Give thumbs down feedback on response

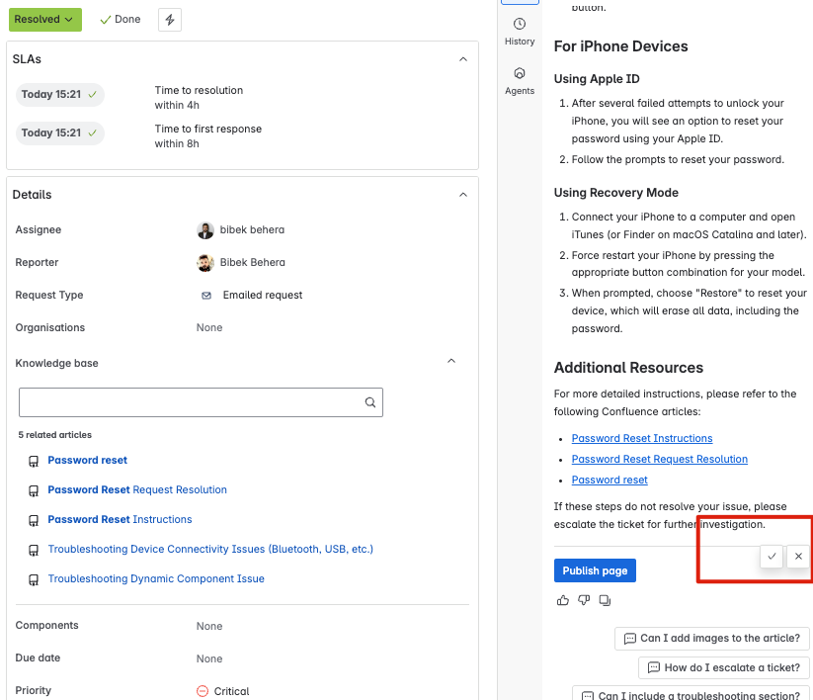584,600
